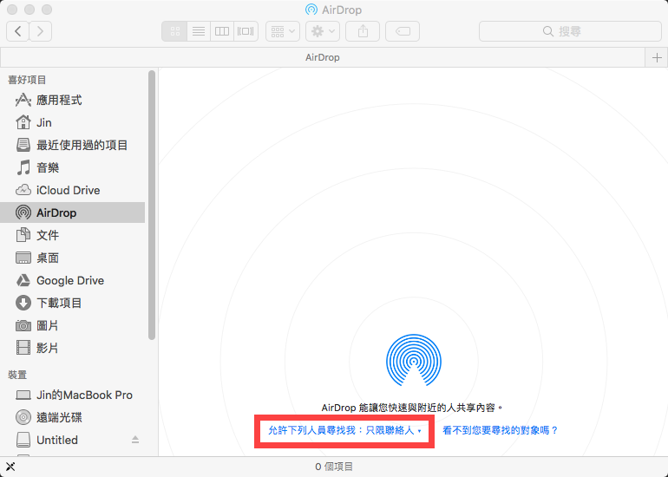This screenshot has width=668, height=477.
Task: Eject the Untitled volume
Action: pyautogui.click(x=135, y=440)
